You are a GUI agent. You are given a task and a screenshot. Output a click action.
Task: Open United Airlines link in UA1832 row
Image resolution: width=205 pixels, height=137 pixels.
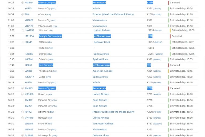(x=102, y=30)
